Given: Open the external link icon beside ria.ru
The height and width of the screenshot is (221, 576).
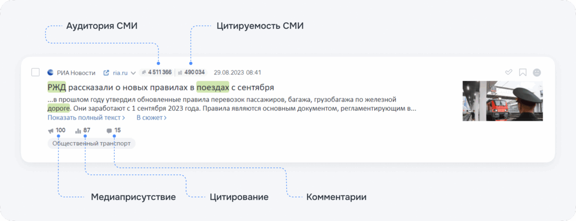Looking at the screenshot, I should 106,73.
